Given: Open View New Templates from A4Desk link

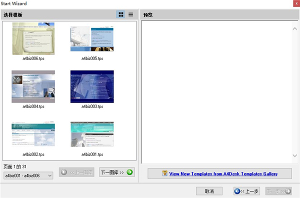Looking at the screenshot, I should point(223,173).
